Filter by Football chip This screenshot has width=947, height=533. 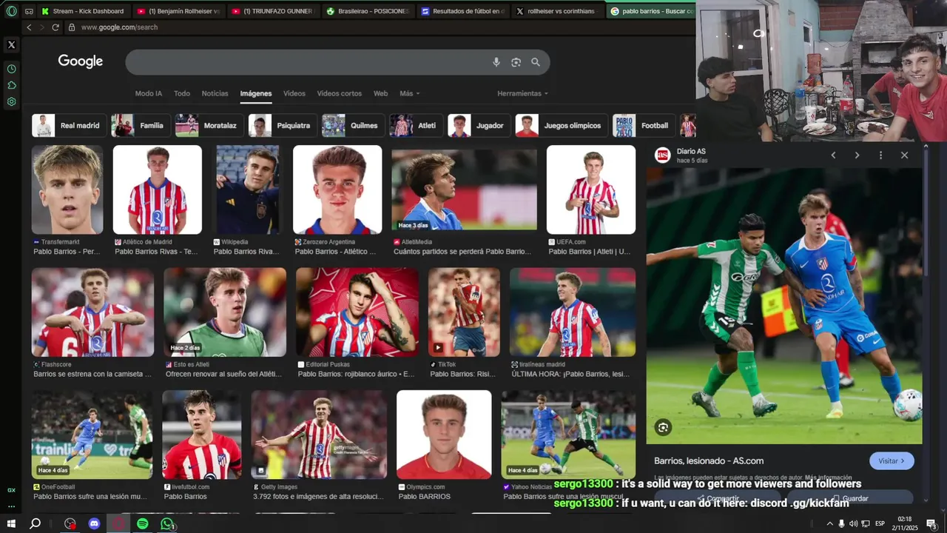point(644,126)
